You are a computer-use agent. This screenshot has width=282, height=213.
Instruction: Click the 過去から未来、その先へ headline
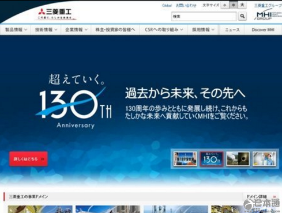[x=185, y=93]
